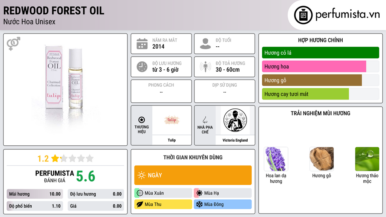
Task: Click the Hương hoa pink accord bar
Action: pos(320,66)
